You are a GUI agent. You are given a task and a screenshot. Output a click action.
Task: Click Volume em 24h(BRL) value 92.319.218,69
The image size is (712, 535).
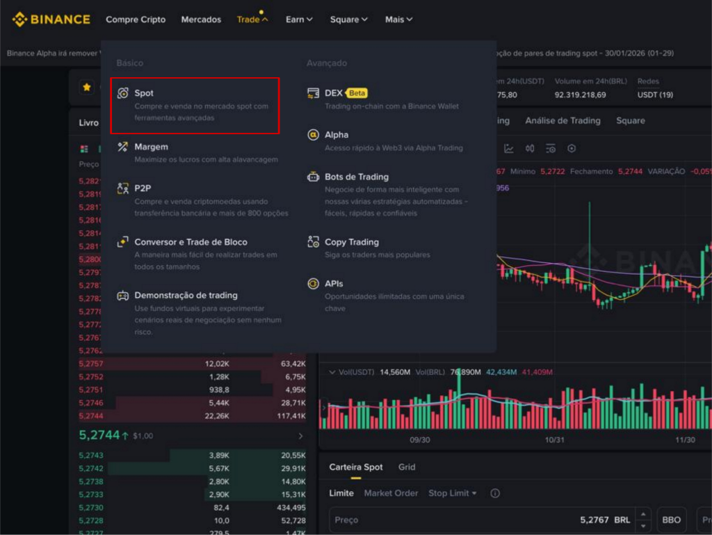click(x=580, y=95)
